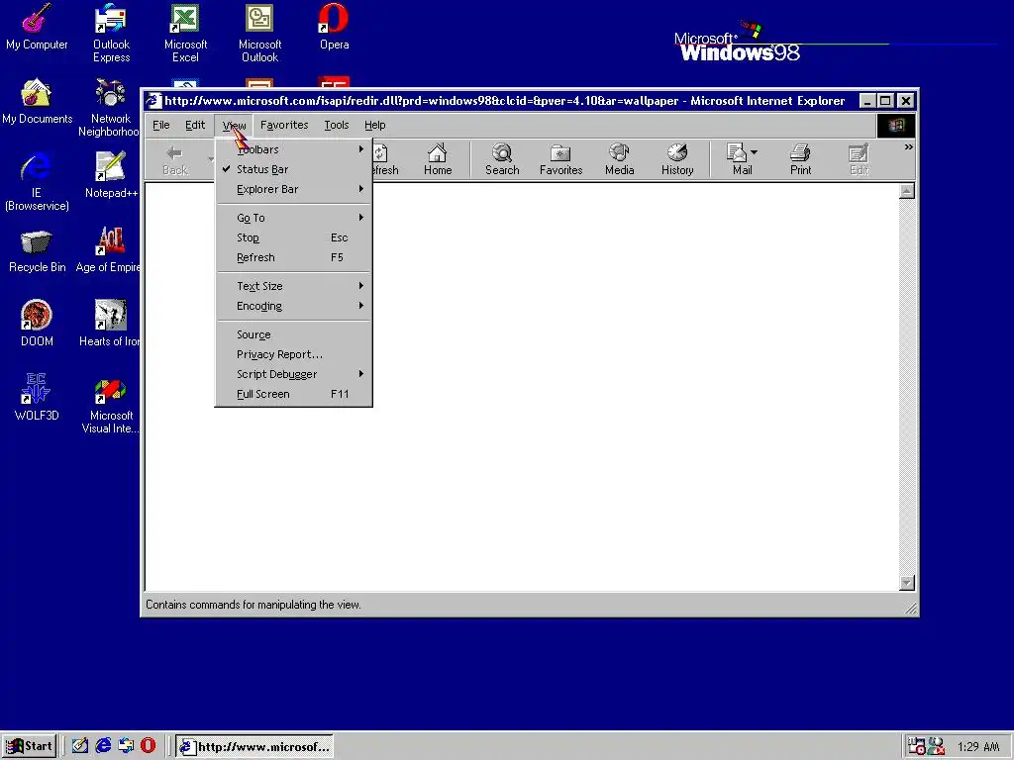Screen dimensions: 1014x760
Task: Choose Stop in the View menu
Action: click(293, 237)
